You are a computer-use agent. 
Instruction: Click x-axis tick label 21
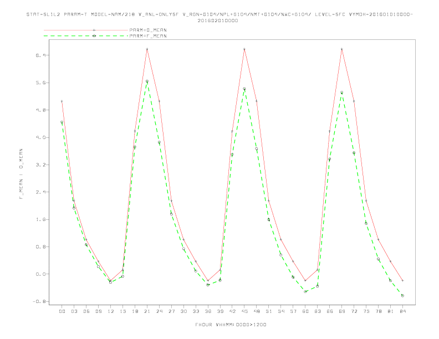pos(147,311)
